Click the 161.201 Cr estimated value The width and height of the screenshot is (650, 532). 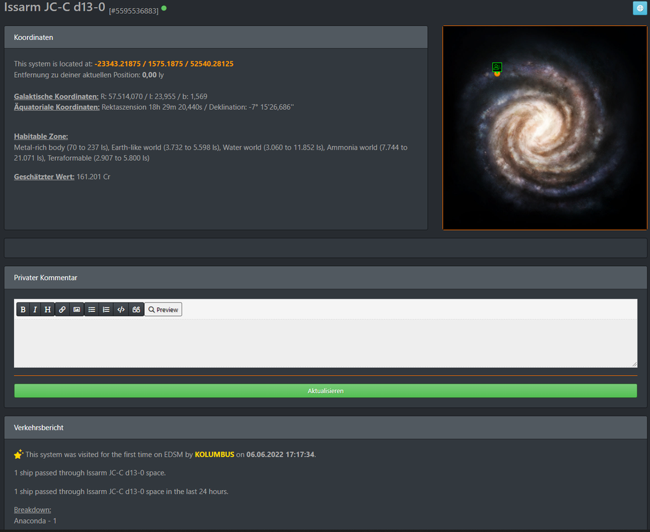coord(93,177)
